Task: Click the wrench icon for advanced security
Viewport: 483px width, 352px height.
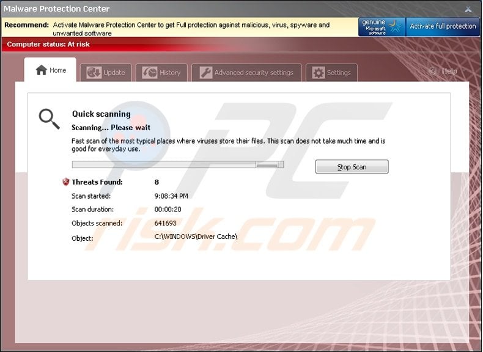Action: pos(205,73)
